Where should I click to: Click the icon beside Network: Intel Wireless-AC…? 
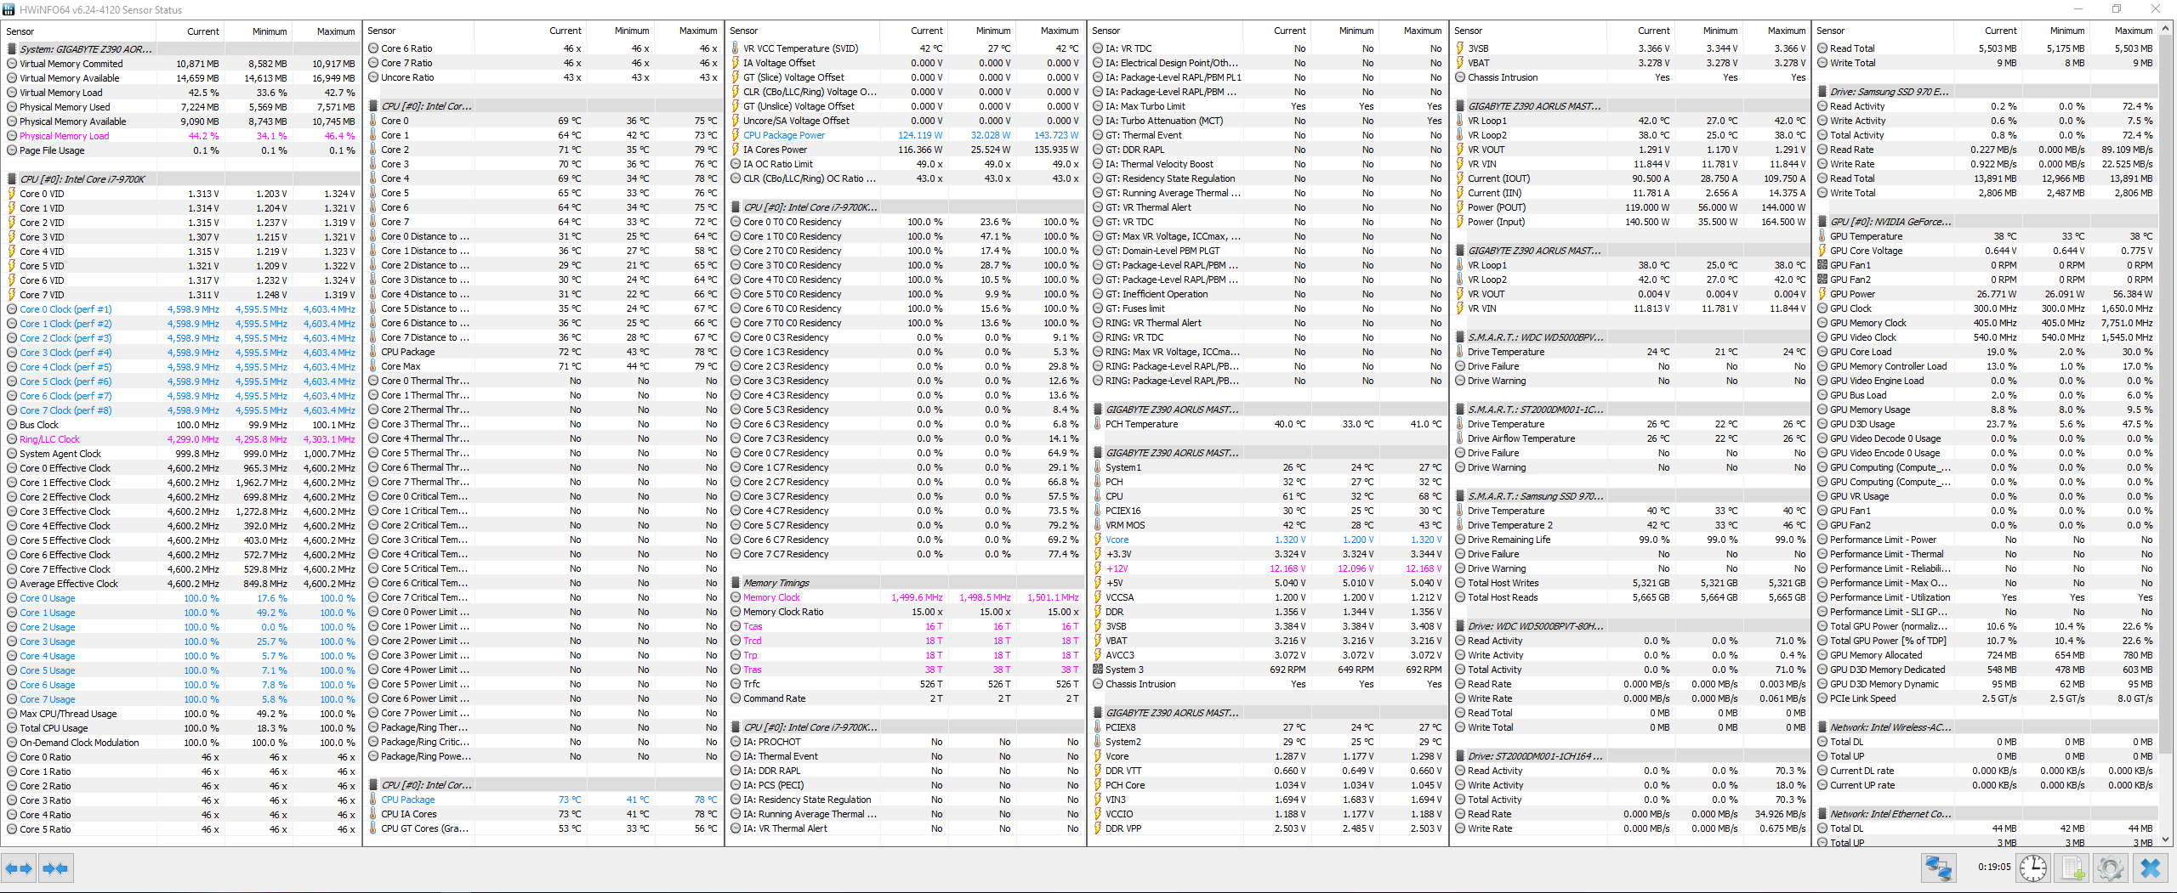pos(1822,727)
